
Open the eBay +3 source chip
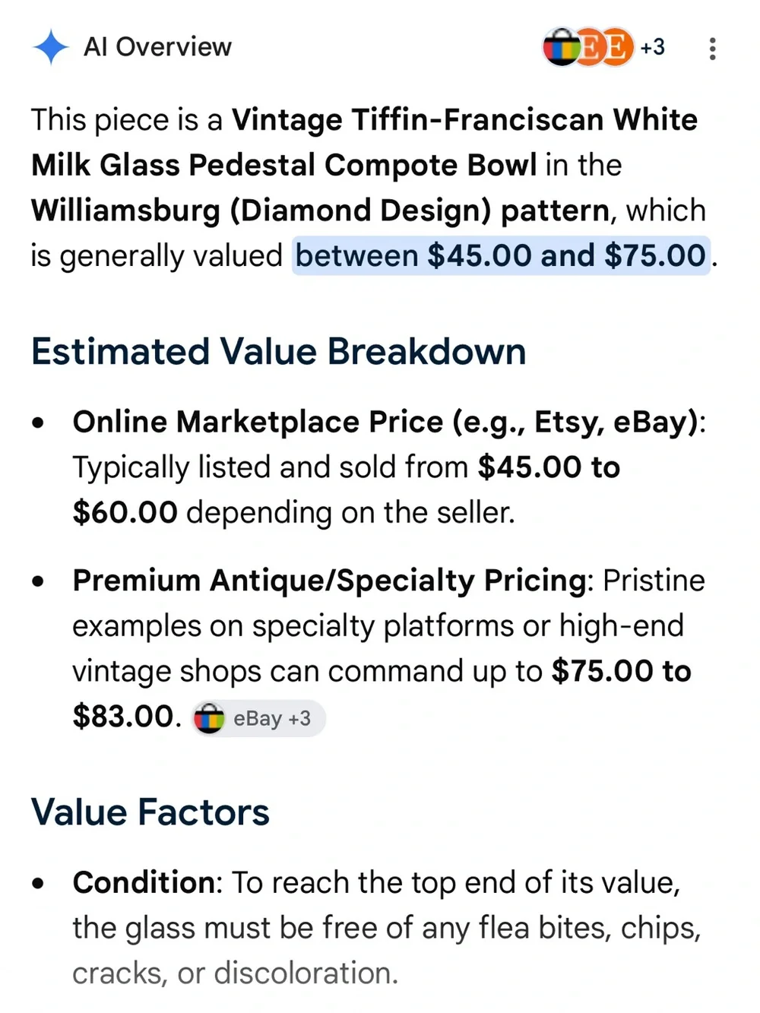[258, 718]
